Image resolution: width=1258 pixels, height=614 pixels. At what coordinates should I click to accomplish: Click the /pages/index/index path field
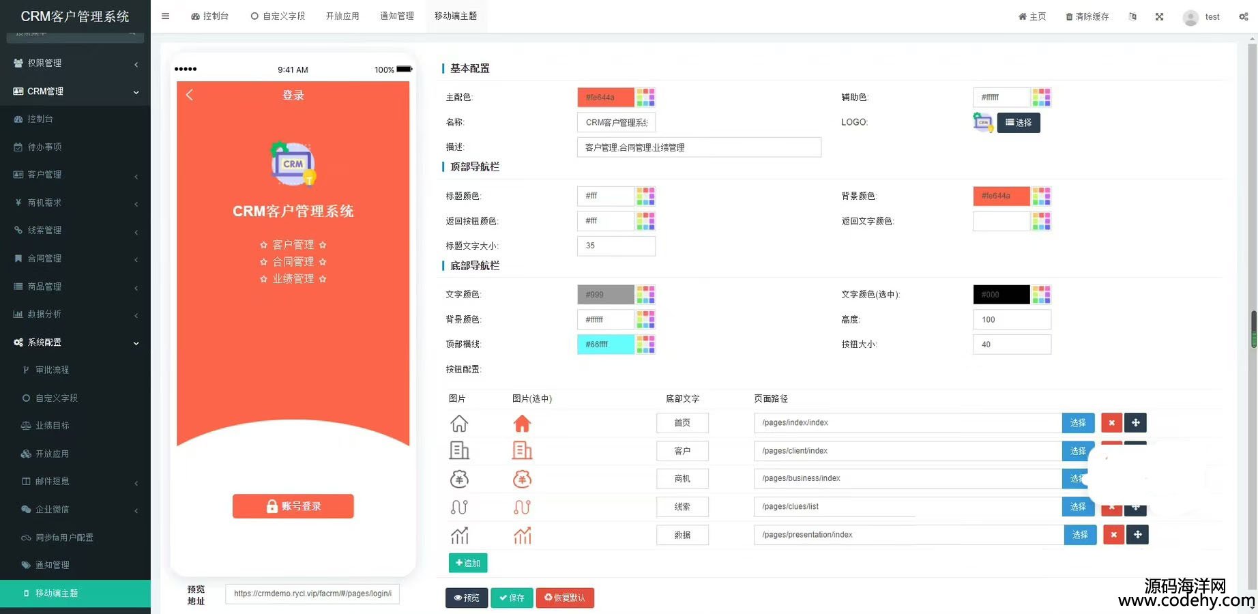908,423
